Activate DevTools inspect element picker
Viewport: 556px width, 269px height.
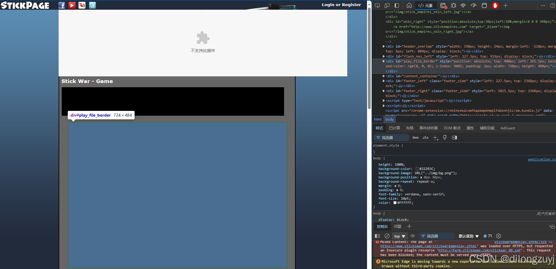pyautogui.click(x=377, y=5)
